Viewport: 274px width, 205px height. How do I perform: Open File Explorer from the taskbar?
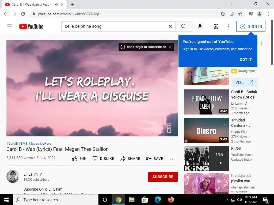point(131,200)
